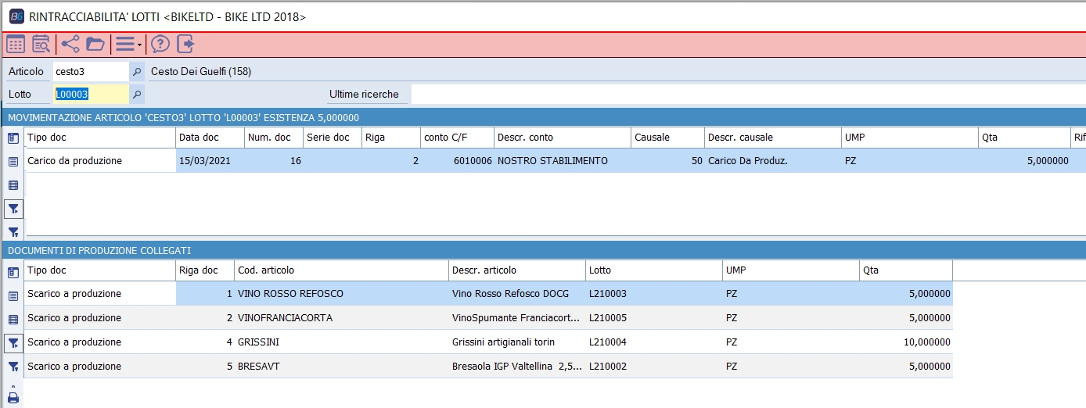Click the Lotto field lookup magnifier

point(137,95)
